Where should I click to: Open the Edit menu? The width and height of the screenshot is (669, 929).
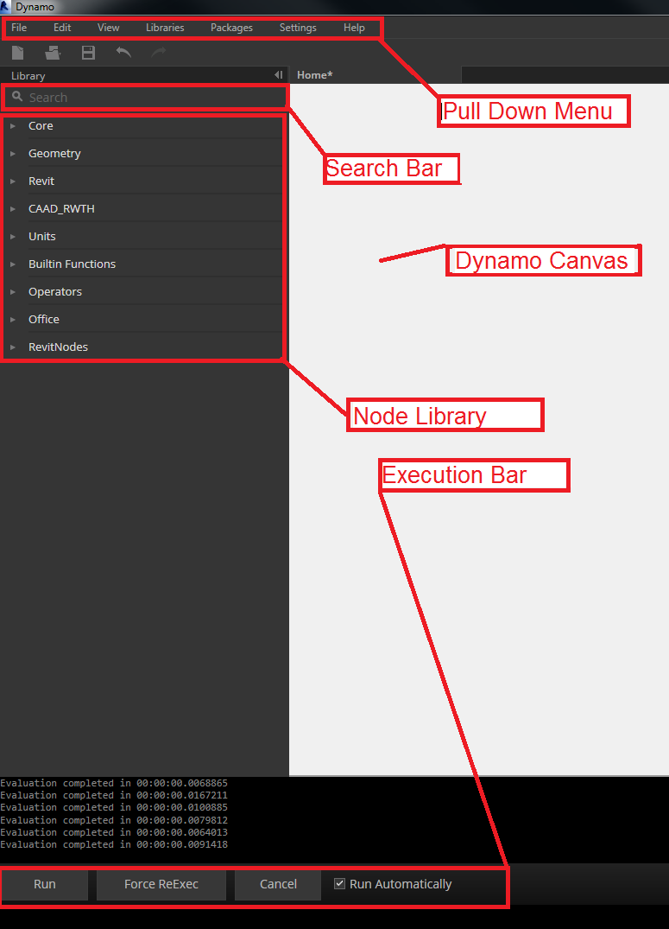pyautogui.click(x=62, y=28)
